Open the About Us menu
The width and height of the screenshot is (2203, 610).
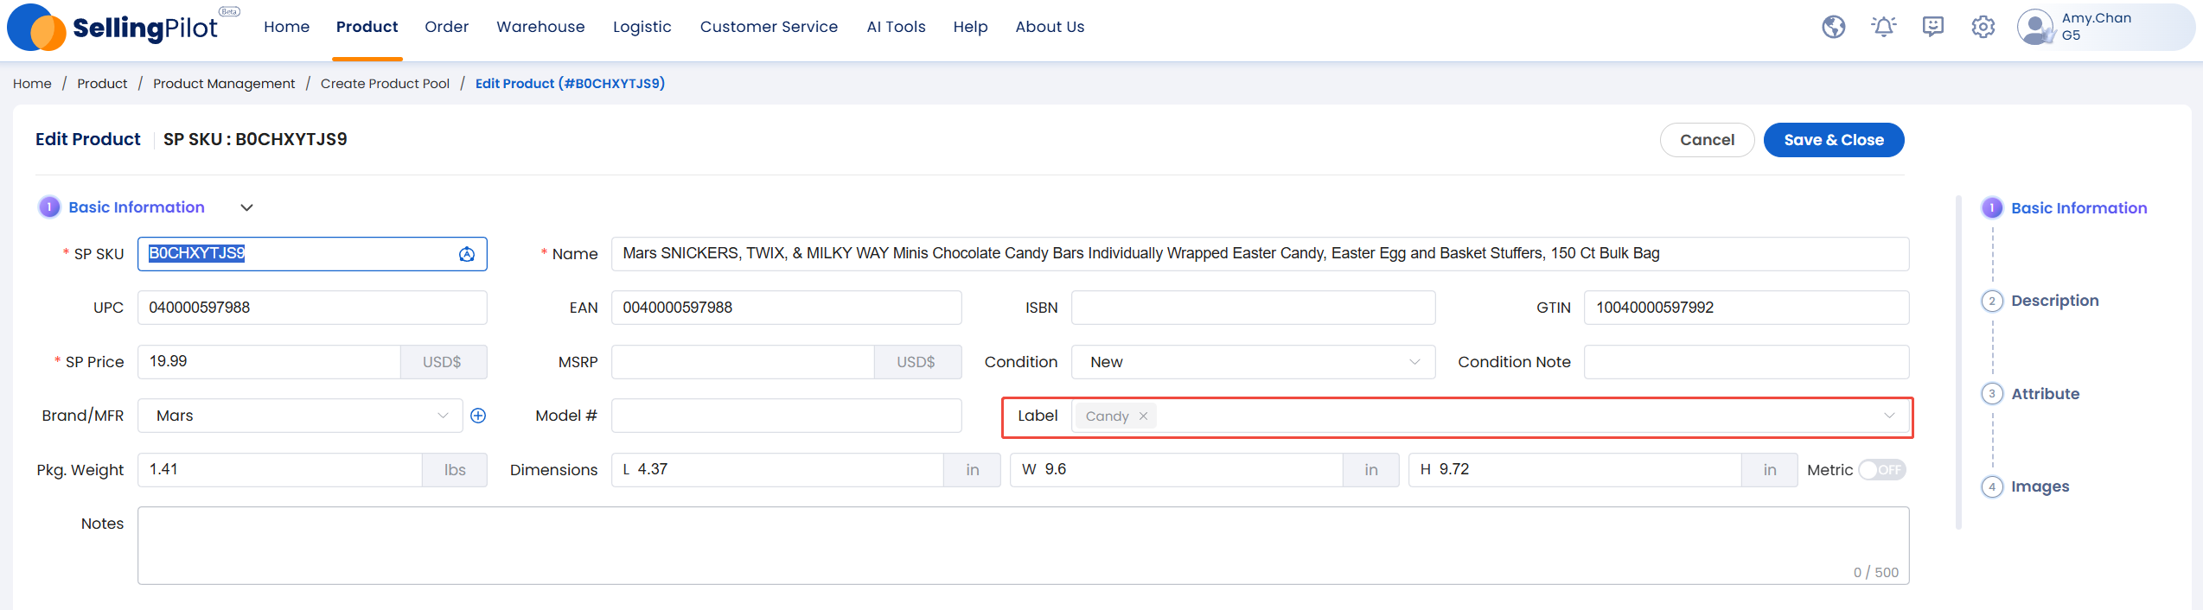1050,27
